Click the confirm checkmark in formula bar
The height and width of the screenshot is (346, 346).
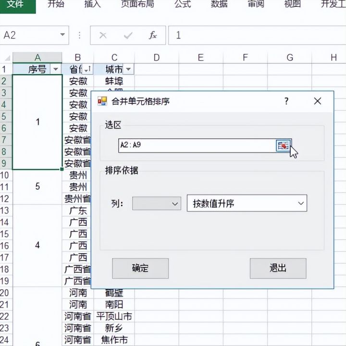pos(128,35)
